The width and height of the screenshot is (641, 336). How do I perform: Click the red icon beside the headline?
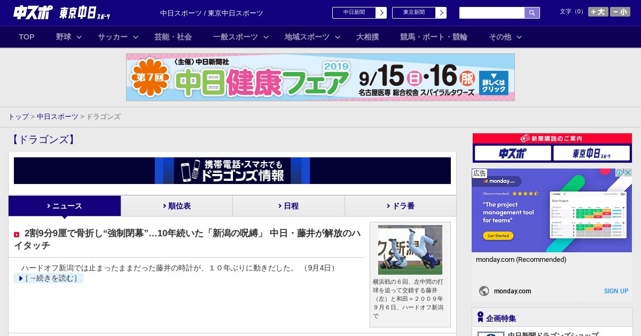tap(17, 234)
